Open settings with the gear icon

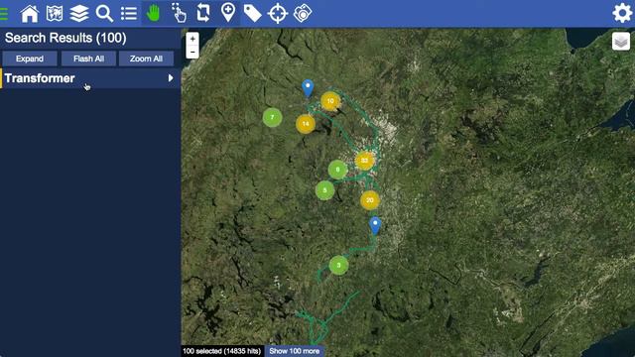pyautogui.click(x=622, y=13)
